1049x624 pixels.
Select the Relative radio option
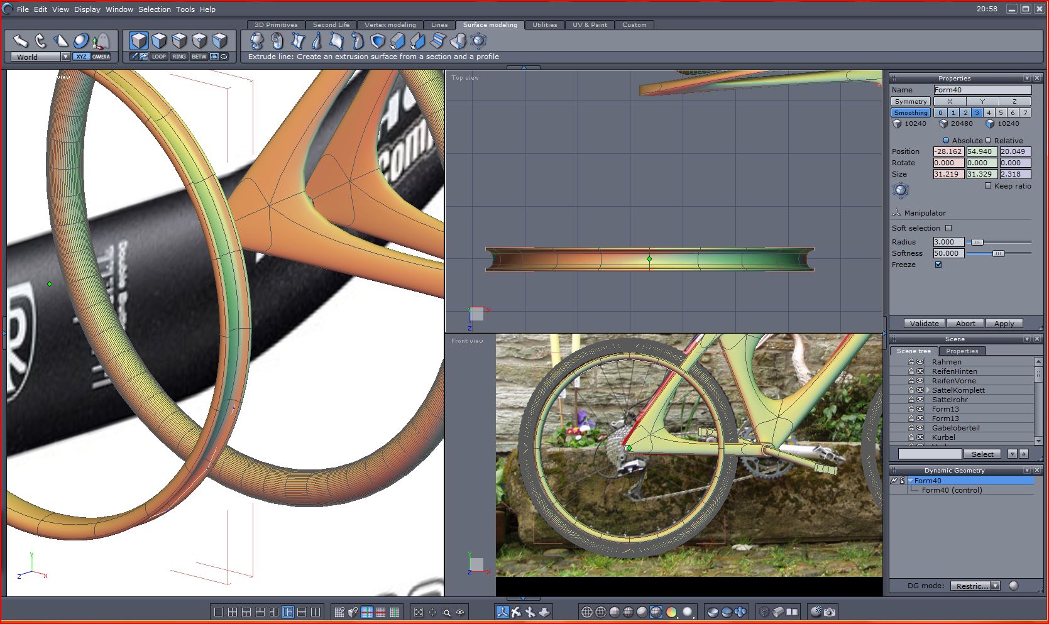point(988,140)
